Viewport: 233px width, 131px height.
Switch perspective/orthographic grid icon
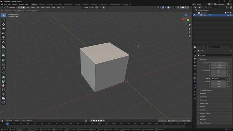pyautogui.click(x=189, y=36)
